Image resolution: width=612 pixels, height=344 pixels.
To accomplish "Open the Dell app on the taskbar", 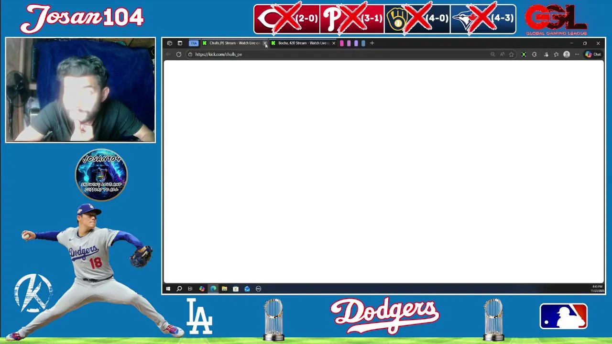I will [x=259, y=289].
